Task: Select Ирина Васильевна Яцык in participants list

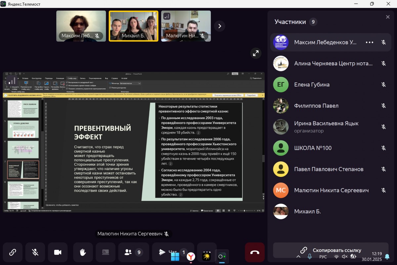Action: [326, 127]
